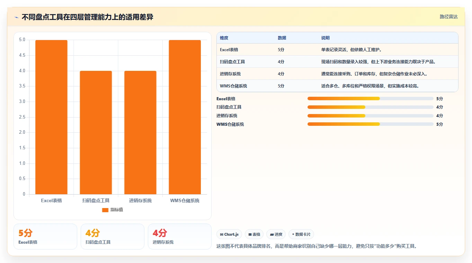Viewport: 472px width, 263px height.
Task: Click the 数据卡片 chip
Action: point(301,234)
